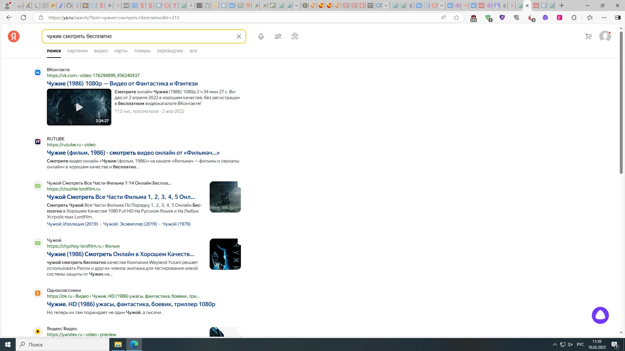The width and height of the screenshot is (625, 351).
Task: Open search settings sliders icon
Action: 278,36
